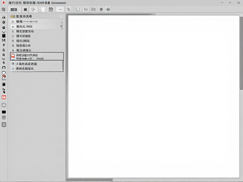The image size is (243, 182).
Task: Click the gray outlined square ending the sidebar
Action: tap(4, 125)
